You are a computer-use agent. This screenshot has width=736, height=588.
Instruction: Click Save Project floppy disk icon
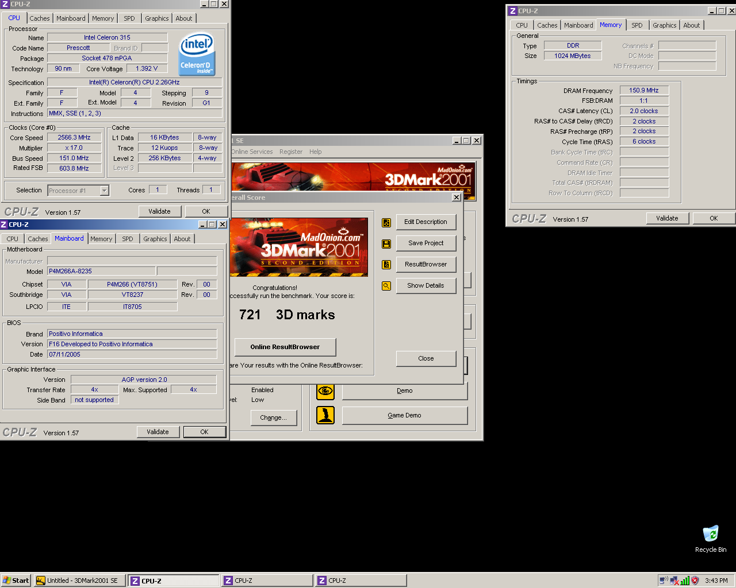tap(386, 243)
